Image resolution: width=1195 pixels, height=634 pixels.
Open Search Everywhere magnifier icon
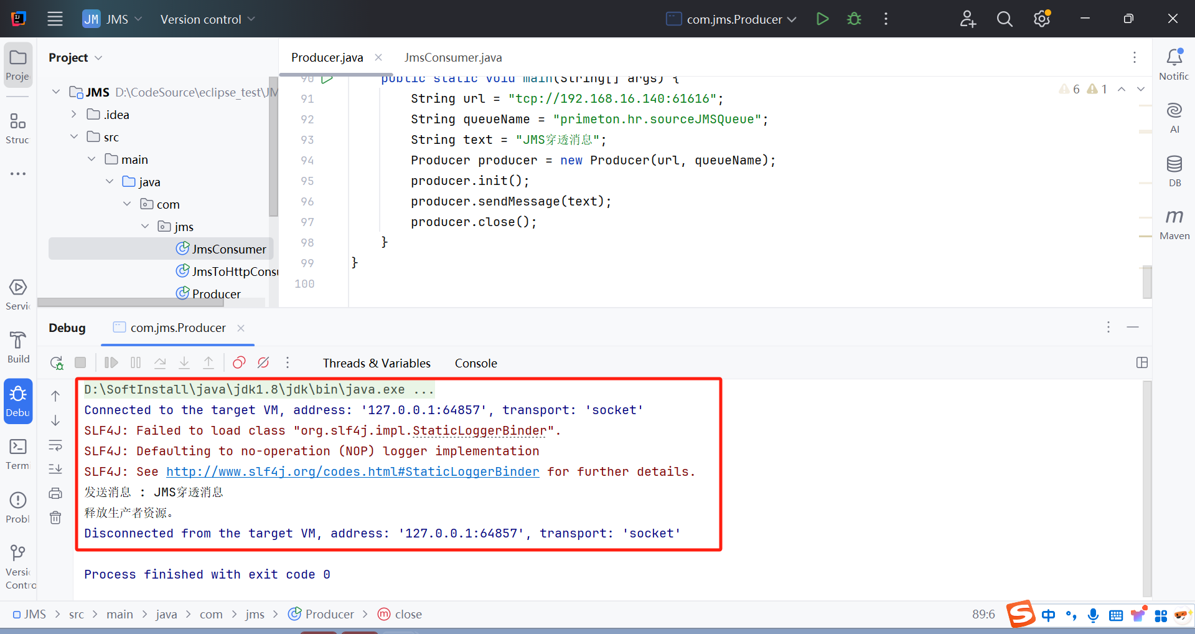1004,19
